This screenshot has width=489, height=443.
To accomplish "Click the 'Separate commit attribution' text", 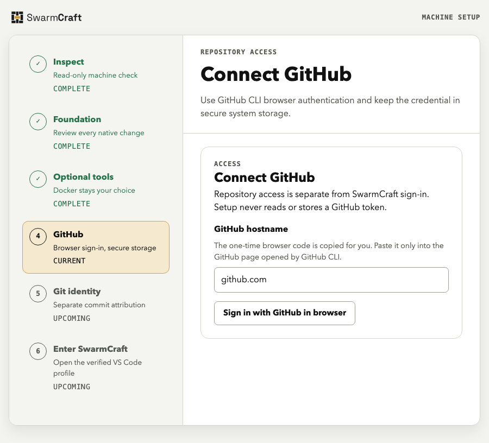I will pos(99,305).
